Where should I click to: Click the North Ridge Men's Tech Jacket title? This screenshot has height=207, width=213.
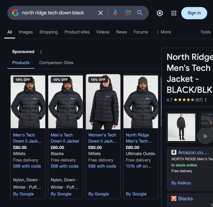(190, 73)
